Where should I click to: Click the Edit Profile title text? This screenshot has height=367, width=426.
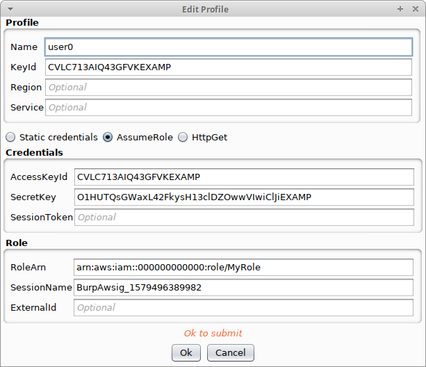(206, 10)
